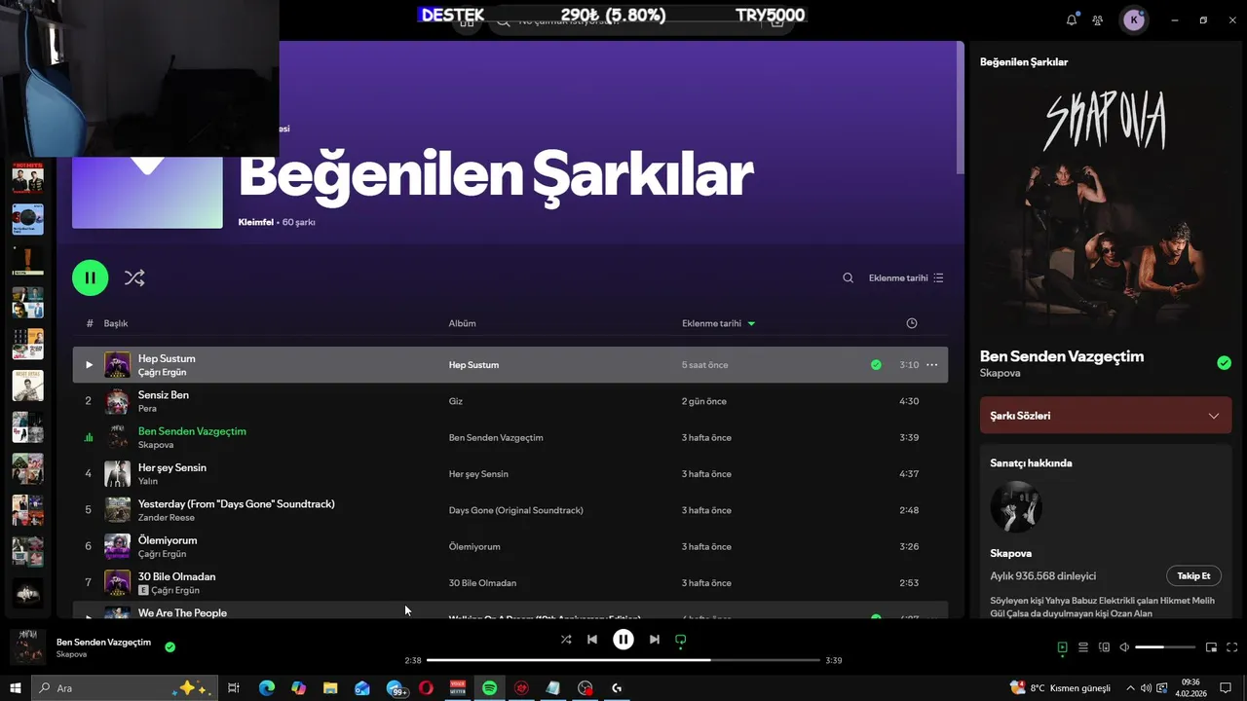Toggle shuffle in the player controls
The image size is (1247, 701).
[x=566, y=640]
